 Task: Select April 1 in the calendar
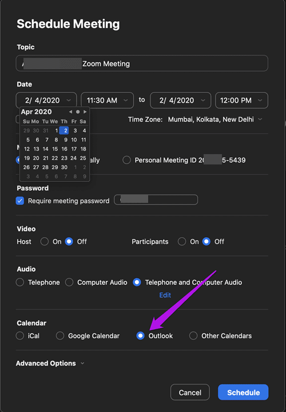point(57,131)
